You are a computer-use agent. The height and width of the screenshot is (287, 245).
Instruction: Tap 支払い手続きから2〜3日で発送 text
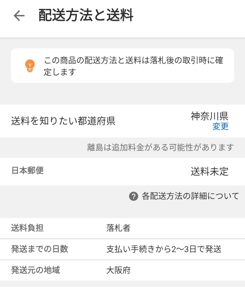[x=164, y=249]
